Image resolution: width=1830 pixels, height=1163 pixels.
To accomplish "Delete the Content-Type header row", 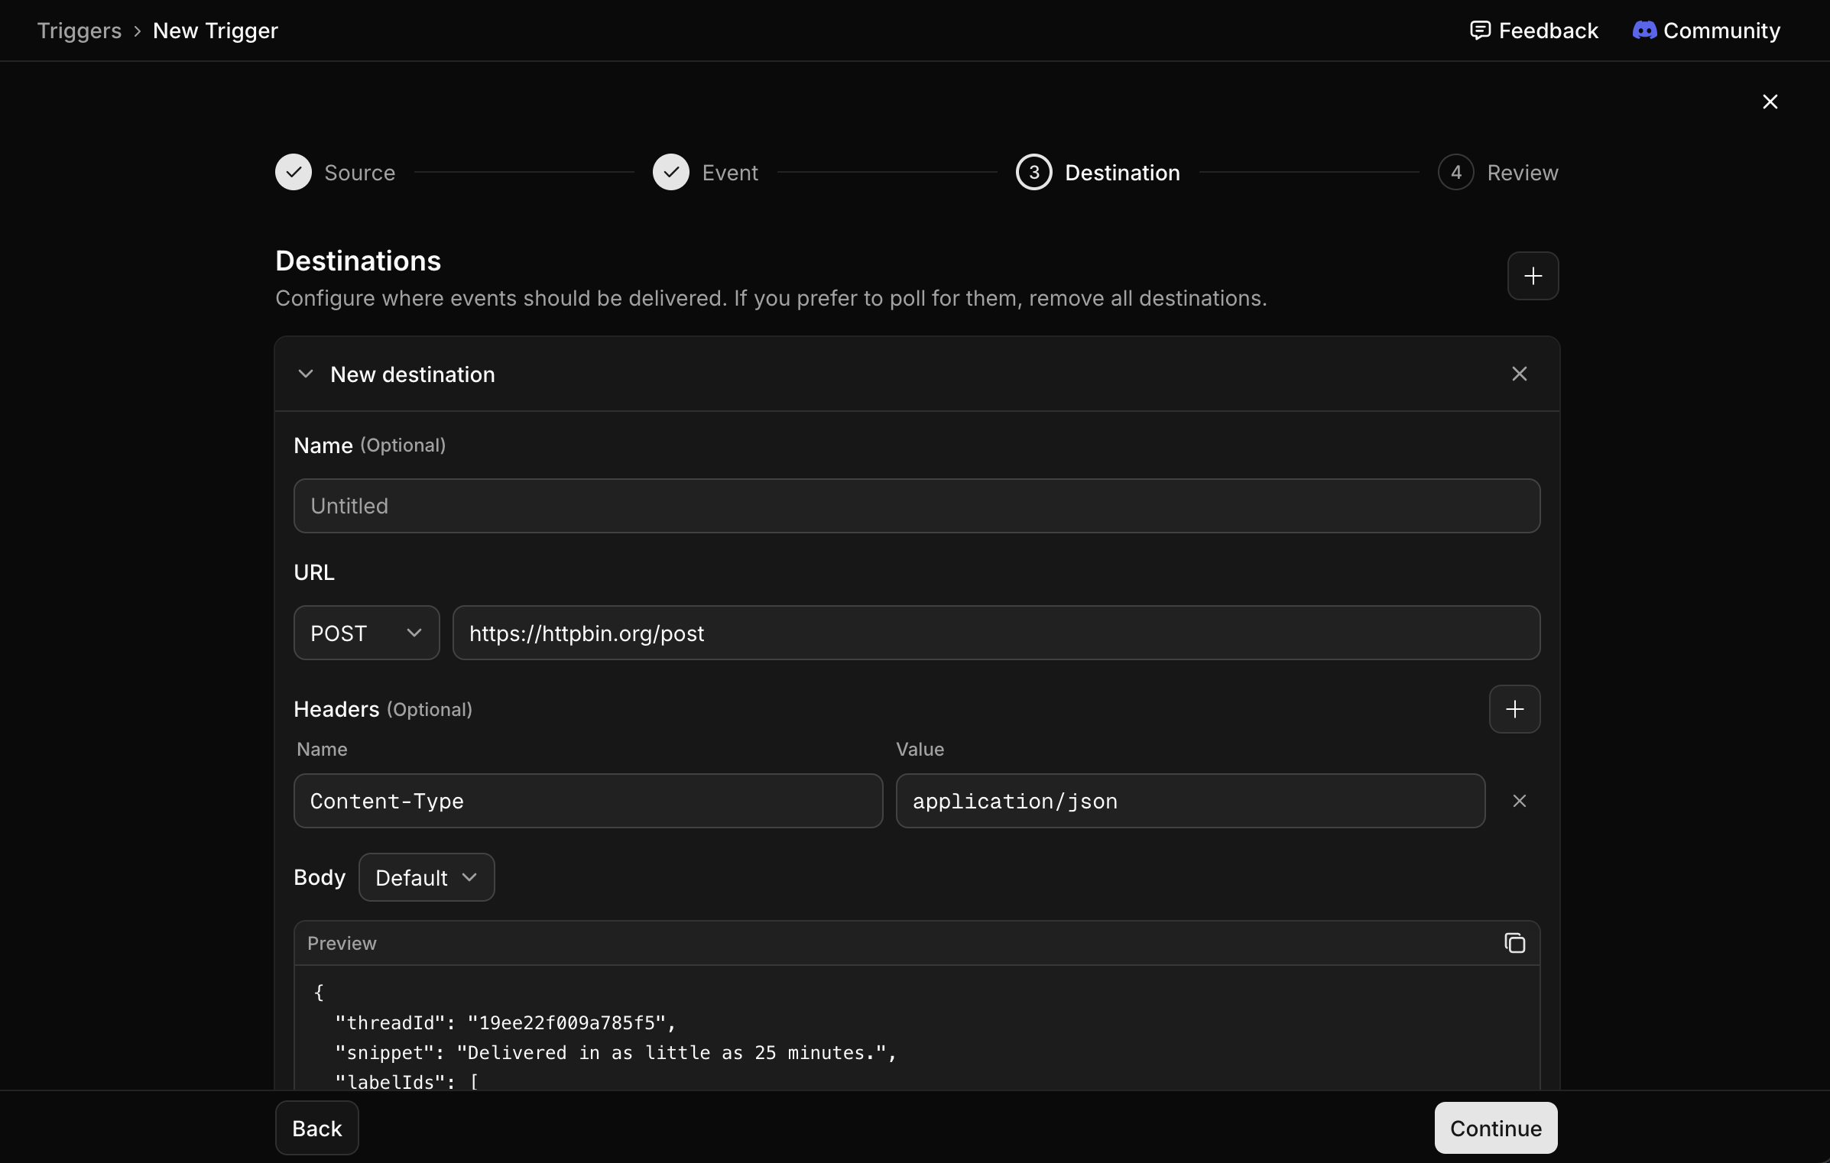I will tap(1519, 801).
